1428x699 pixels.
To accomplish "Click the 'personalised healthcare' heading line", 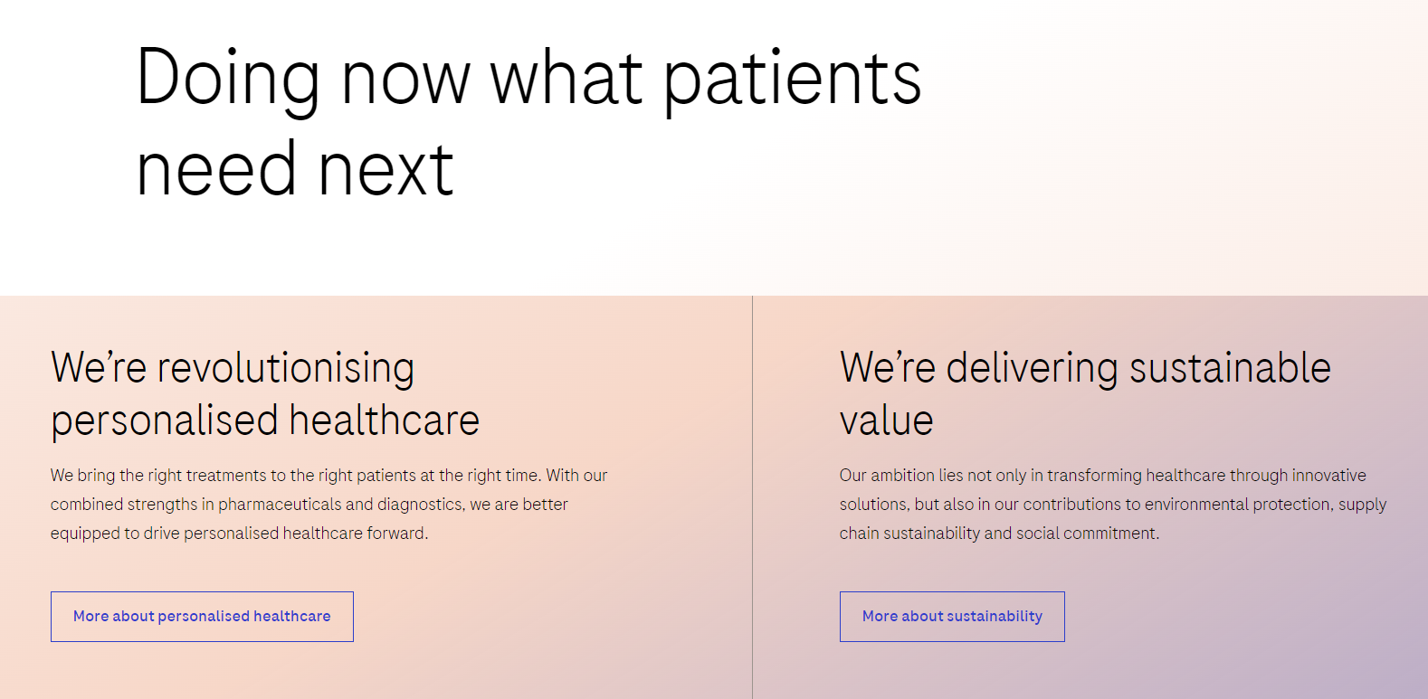I will [x=265, y=421].
